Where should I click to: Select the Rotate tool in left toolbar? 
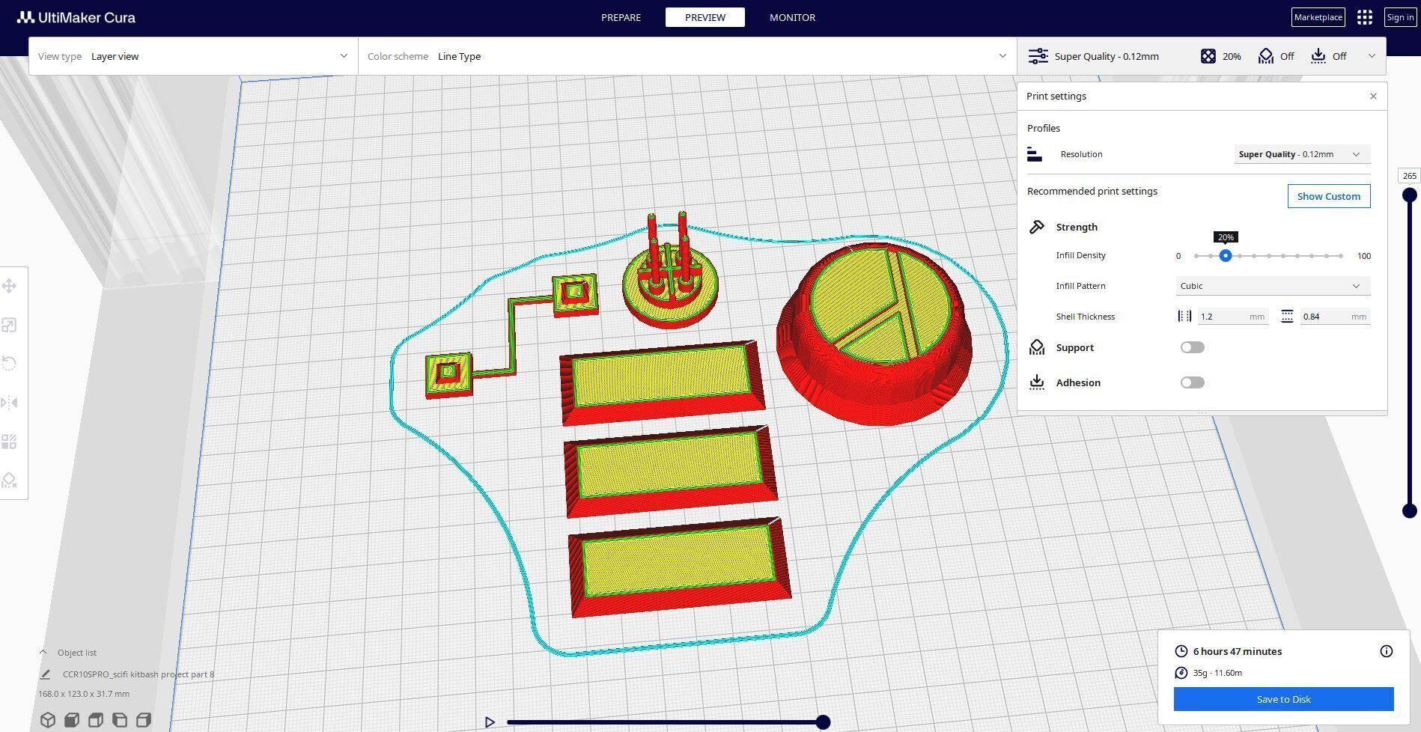pos(9,364)
